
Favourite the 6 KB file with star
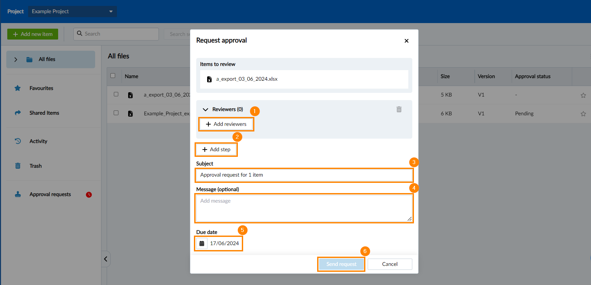583,114
